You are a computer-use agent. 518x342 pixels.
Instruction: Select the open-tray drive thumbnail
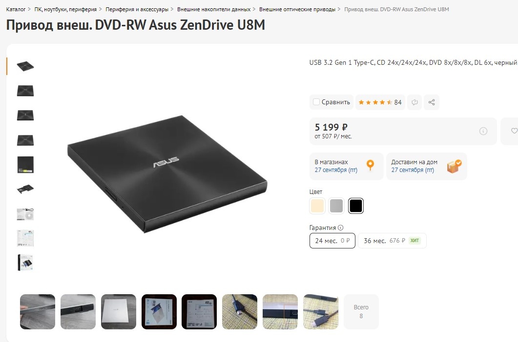(25, 190)
